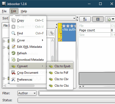Screen dimensions: 115x104
Task: Click the A-Z sort order button
Action: click(x=85, y=19)
